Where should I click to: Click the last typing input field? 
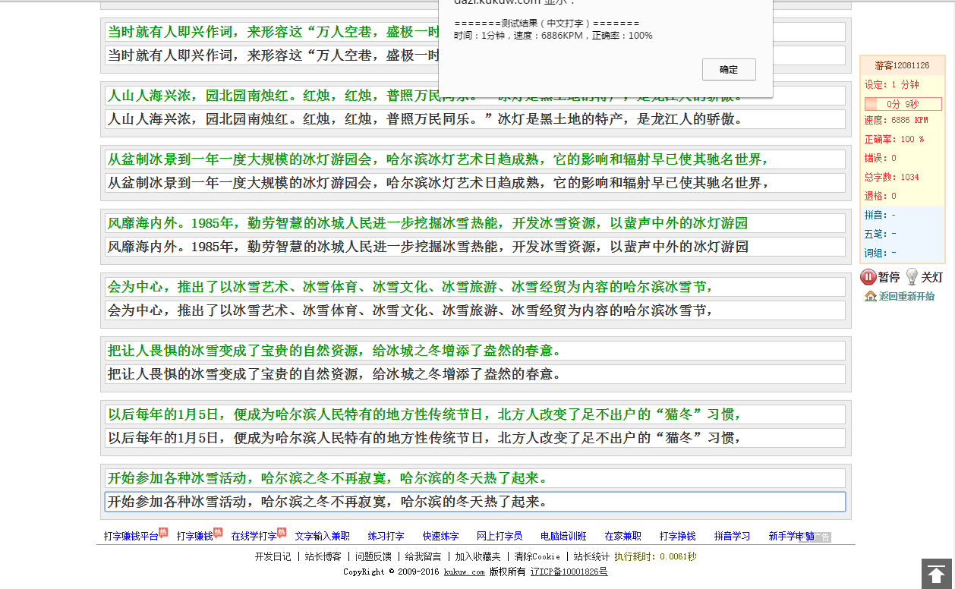point(474,502)
